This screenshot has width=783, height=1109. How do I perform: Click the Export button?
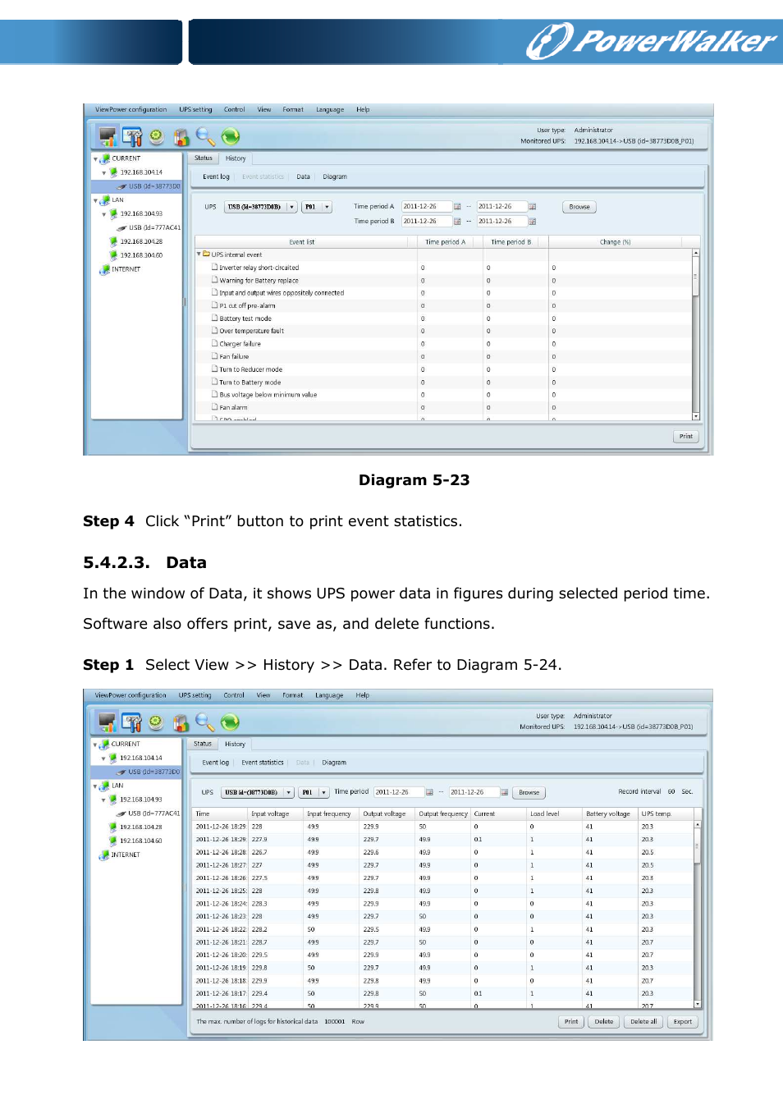coord(683,1022)
